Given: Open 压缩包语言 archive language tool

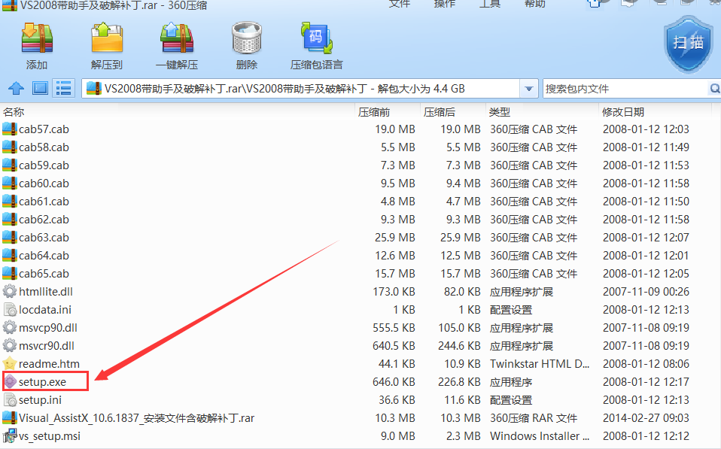Looking at the screenshot, I should (317, 44).
